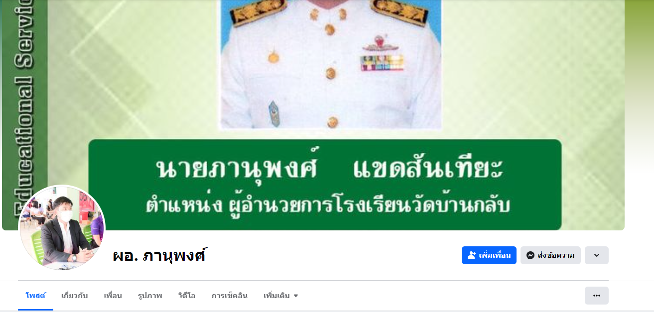Click the ส่งข้อความ button

coord(550,255)
